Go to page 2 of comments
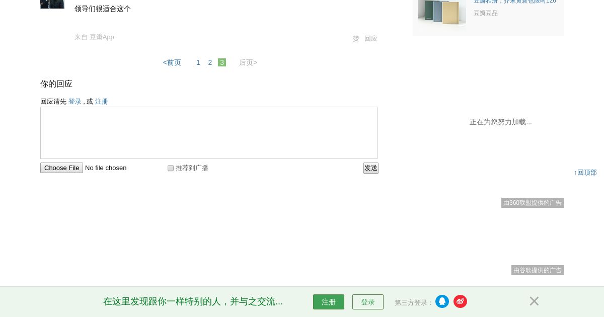 (x=210, y=62)
